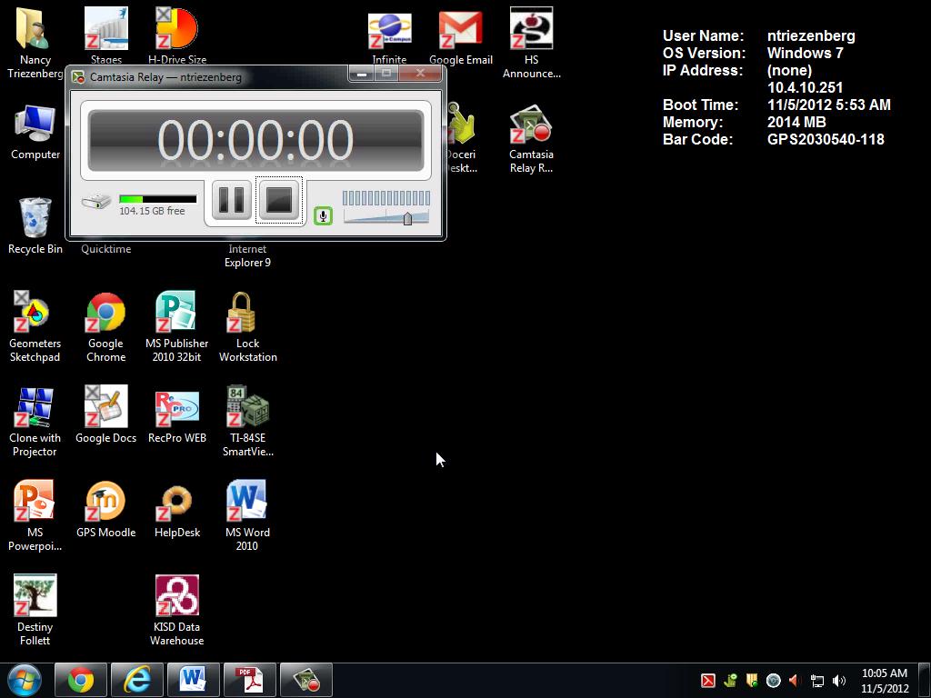Click the Doceri green hand tray icon
Image resolution: width=931 pixels, height=698 pixels.
pyautogui.click(x=730, y=681)
